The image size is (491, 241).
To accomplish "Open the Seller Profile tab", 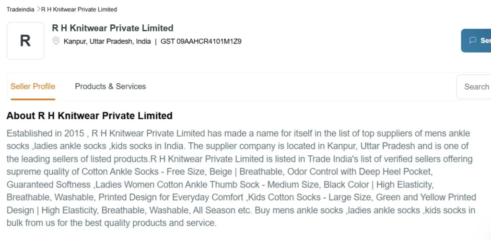I will pos(33,87).
